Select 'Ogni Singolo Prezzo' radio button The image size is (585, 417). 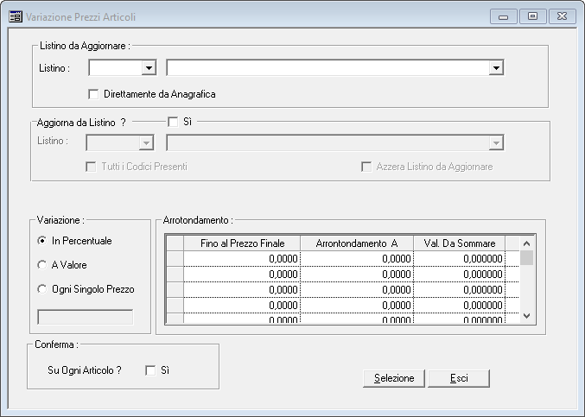(x=41, y=289)
